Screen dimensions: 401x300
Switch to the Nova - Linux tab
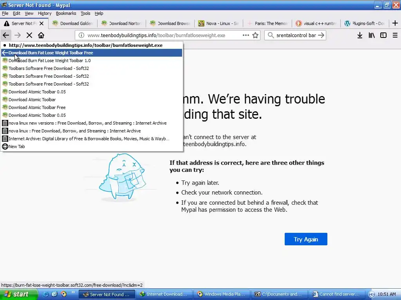219,23
